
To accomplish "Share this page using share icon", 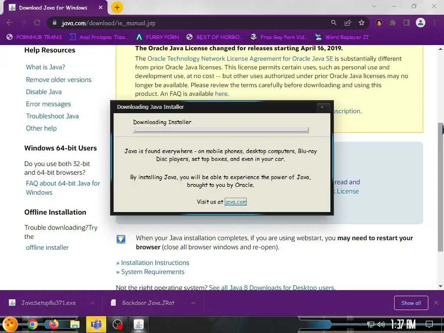I will [348, 23].
